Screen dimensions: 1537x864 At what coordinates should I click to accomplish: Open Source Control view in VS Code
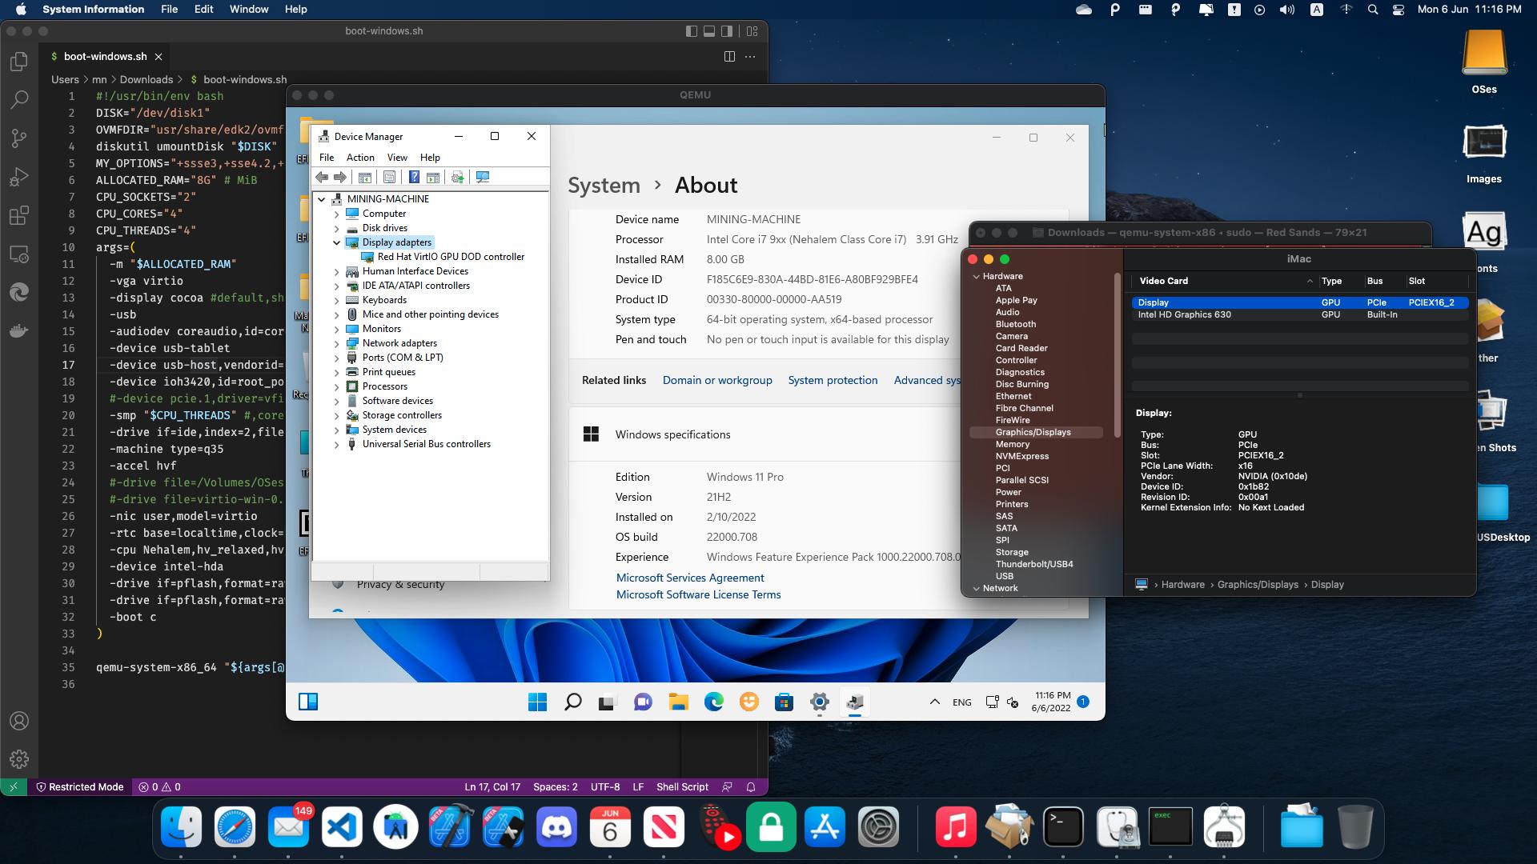19,138
